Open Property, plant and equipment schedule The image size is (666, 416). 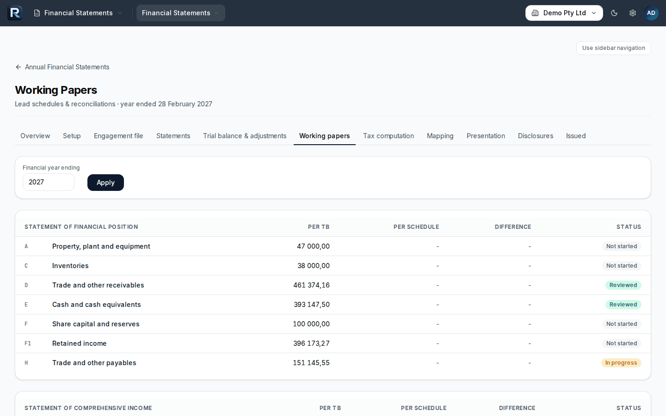(101, 246)
